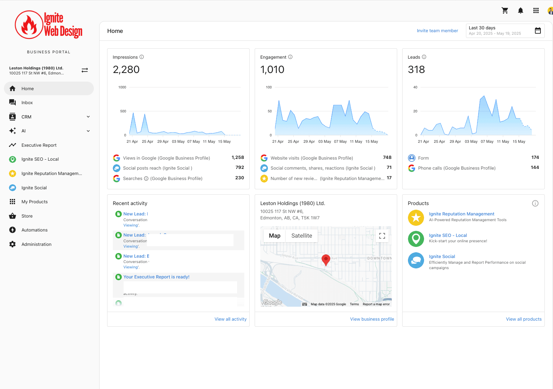Click the Engagement total 1,010
Viewport: 553px width, 389px height.
[272, 69]
